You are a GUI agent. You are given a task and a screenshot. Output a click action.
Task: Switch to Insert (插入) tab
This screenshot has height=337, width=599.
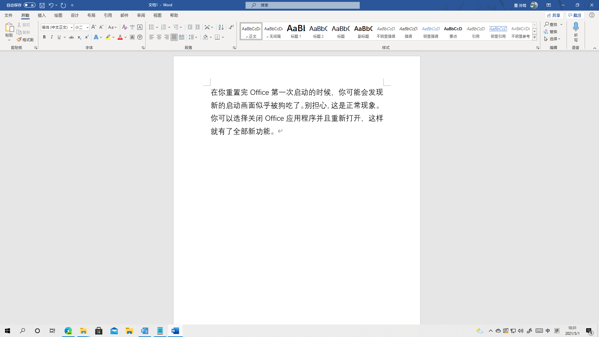[x=42, y=15]
